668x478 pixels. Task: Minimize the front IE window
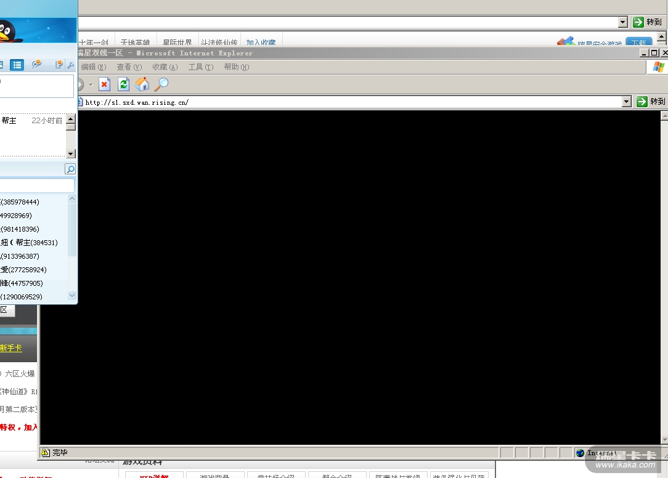point(645,53)
